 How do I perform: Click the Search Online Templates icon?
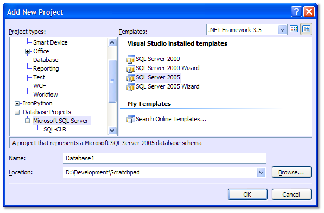click(x=131, y=119)
